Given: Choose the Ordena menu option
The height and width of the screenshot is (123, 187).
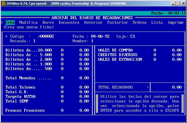Looking at the screenshot, I should pyautogui.click(x=140, y=22).
